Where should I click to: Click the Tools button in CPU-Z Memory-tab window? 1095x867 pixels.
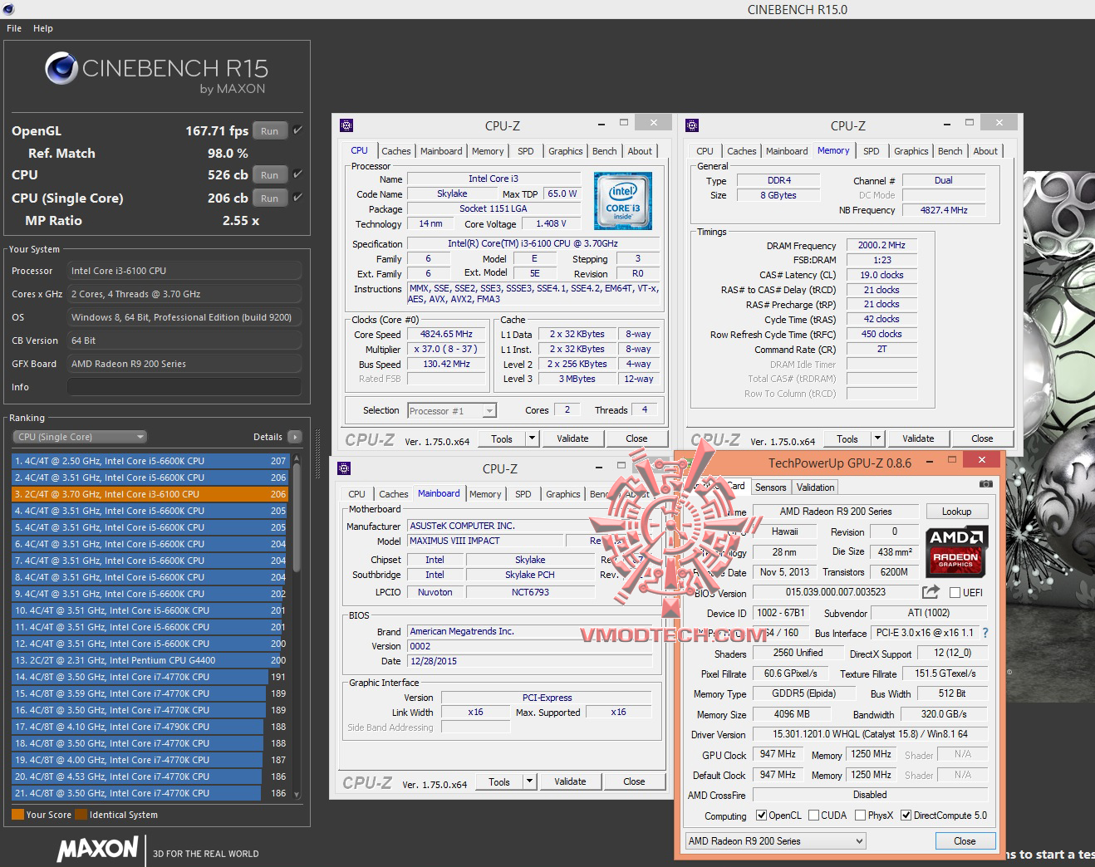pos(847,438)
